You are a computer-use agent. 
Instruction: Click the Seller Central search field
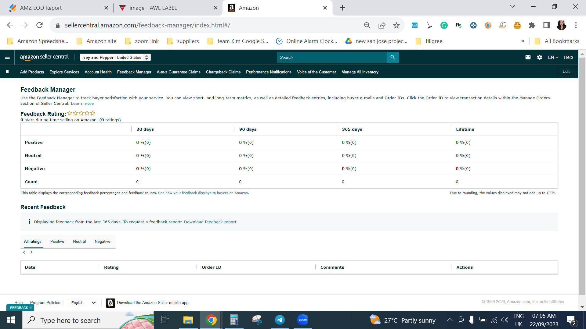tap(331, 57)
